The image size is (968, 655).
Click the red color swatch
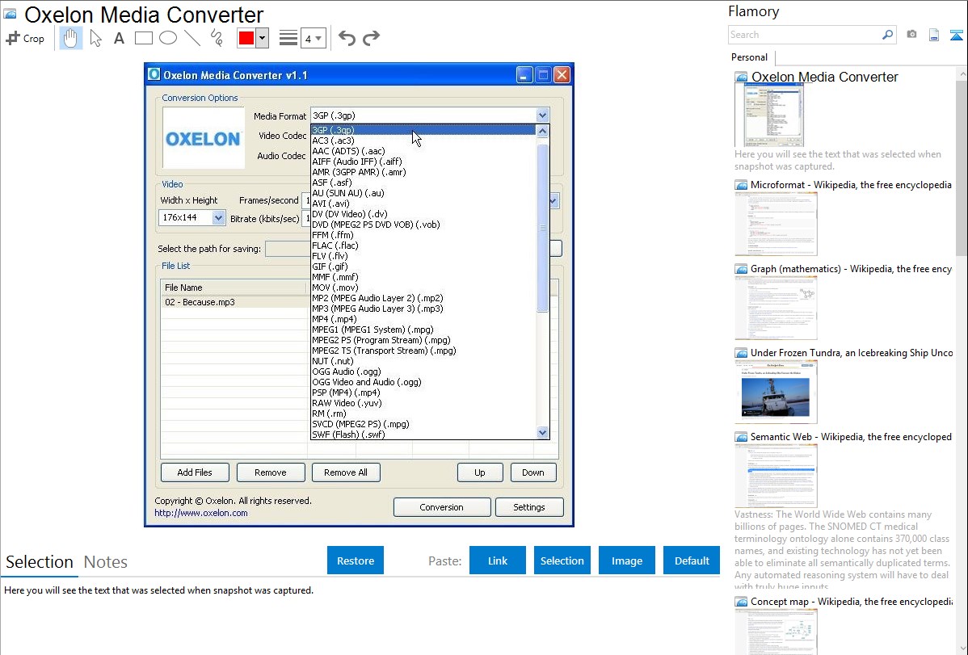[246, 38]
